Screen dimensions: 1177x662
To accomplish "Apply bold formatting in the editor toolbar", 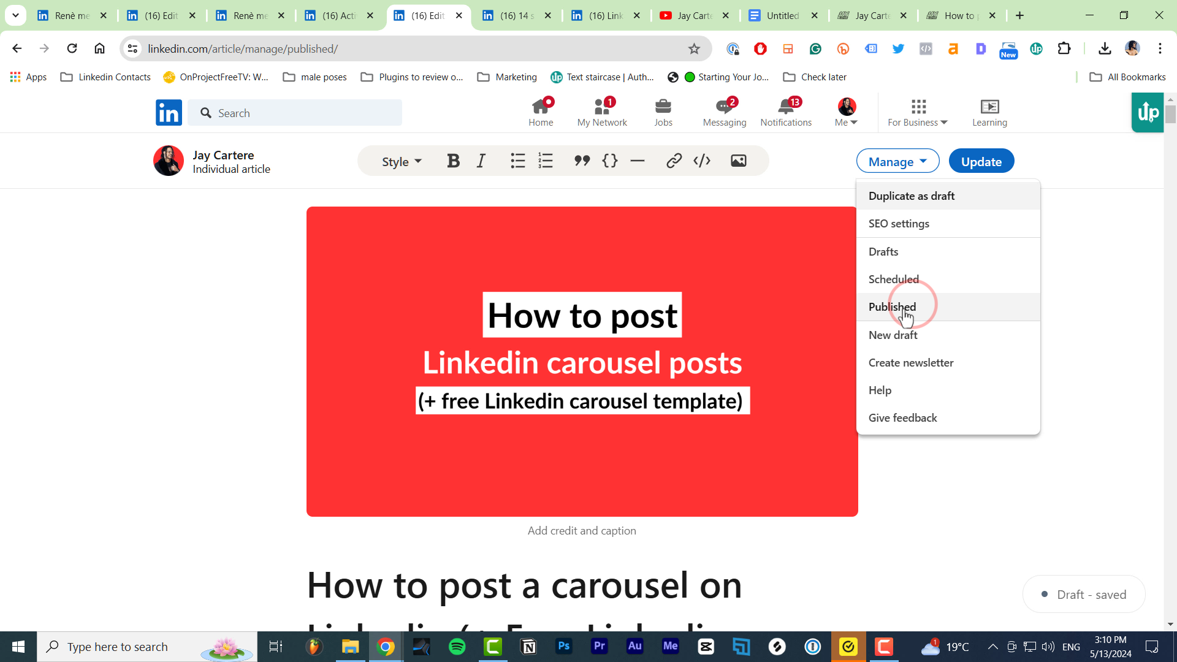I will click(x=453, y=161).
